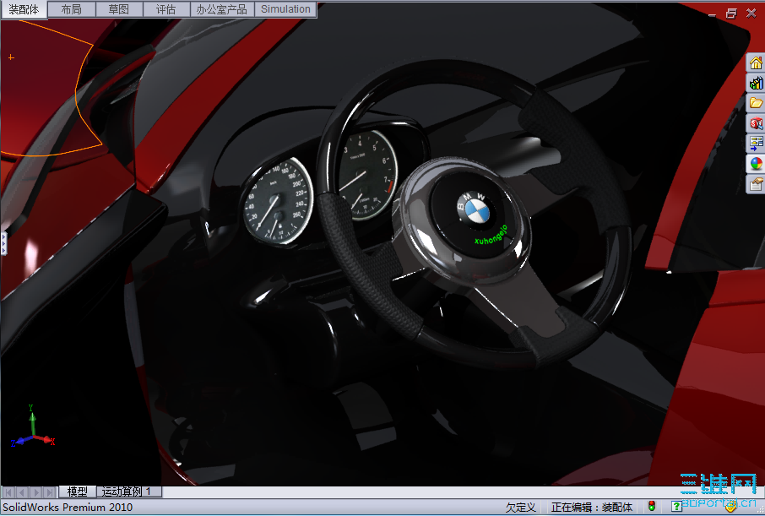Image resolution: width=765 pixels, height=516 pixels.
Task: Move to previous tab with the arrow
Action: 22,492
